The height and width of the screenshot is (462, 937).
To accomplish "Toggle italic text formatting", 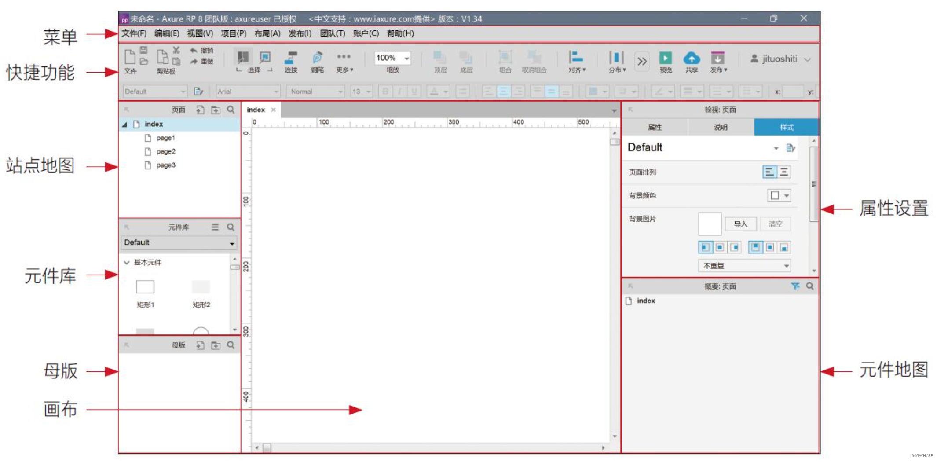I will coord(399,92).
